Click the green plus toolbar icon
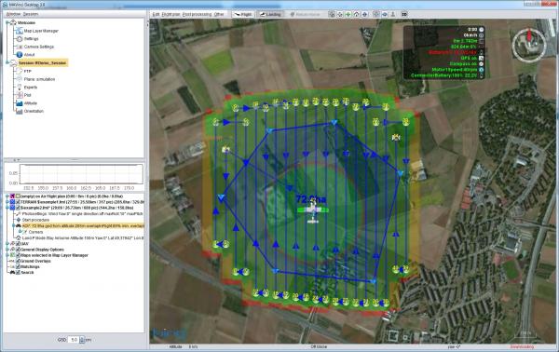 348,14
